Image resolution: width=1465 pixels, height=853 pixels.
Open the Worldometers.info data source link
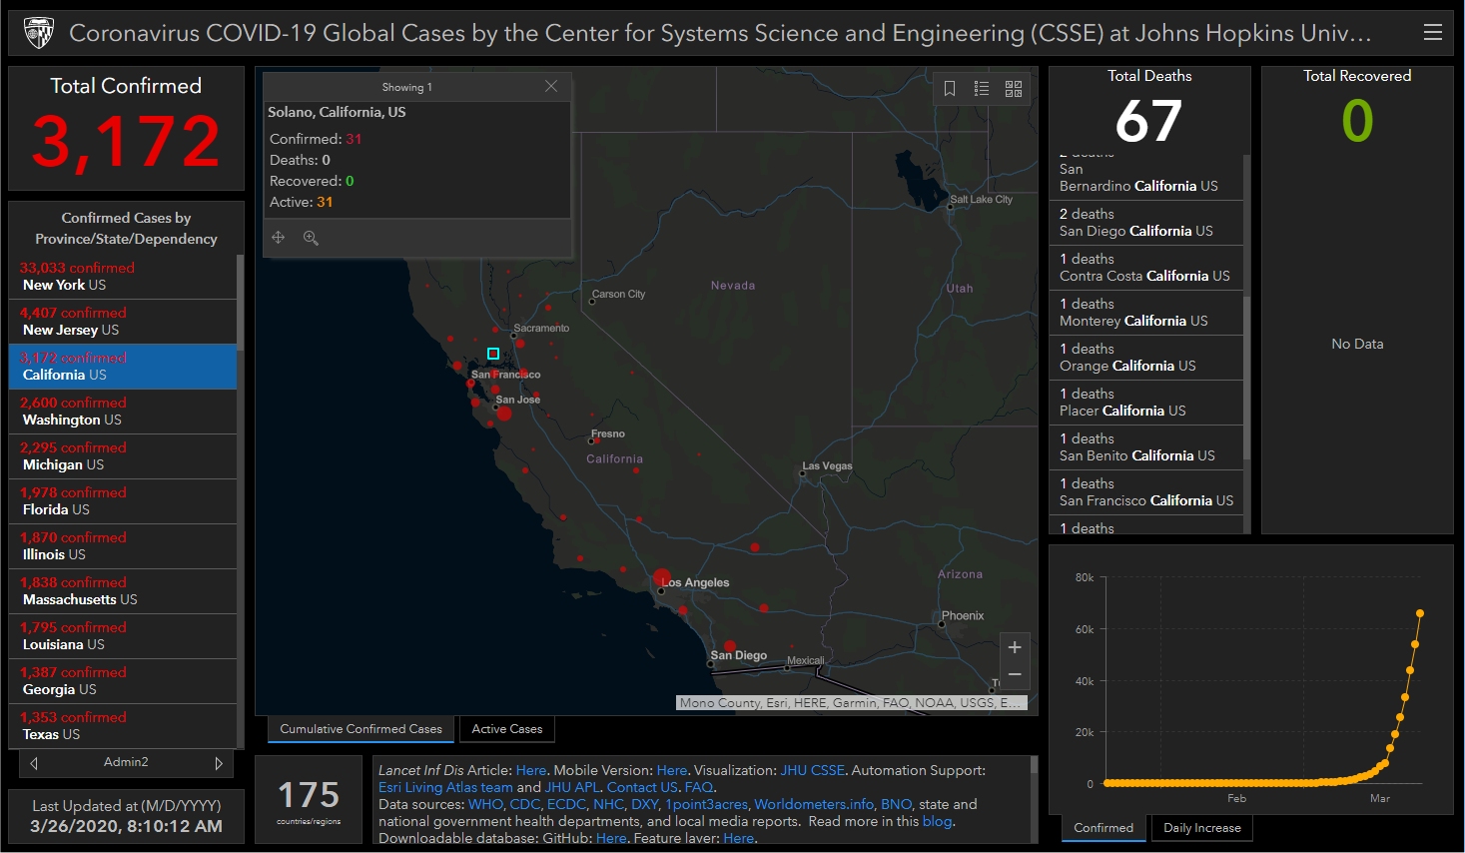pyautogui.click(x=813, y=804)
